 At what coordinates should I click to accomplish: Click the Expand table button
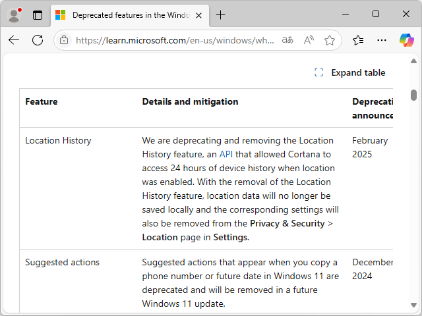point(350,72)
